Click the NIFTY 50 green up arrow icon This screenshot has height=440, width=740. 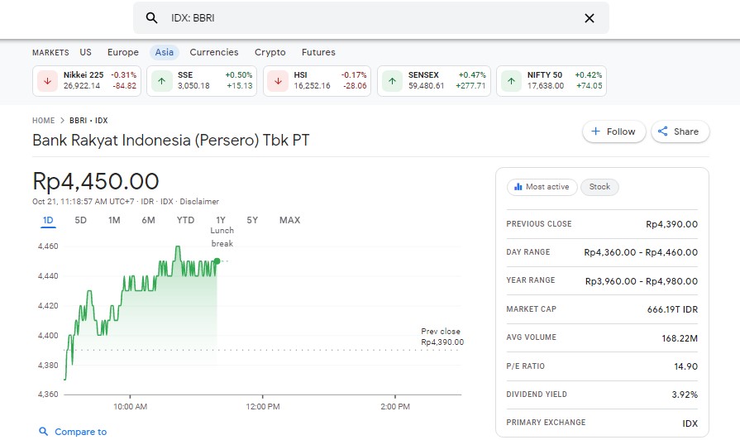(511, 81)
